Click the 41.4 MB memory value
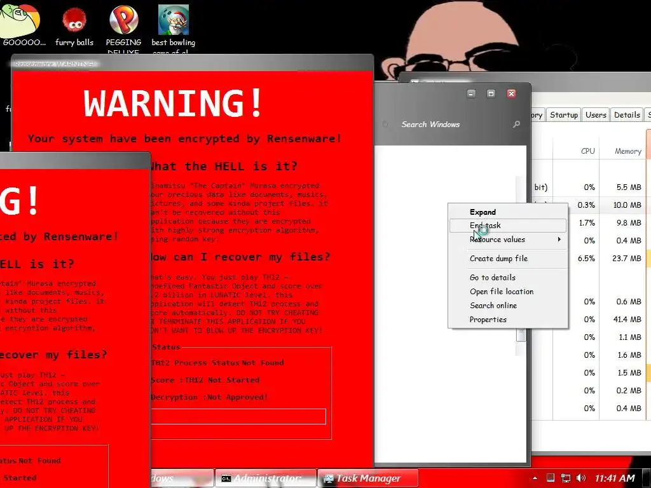This screenshot has width=651, height=488. pos(627,320)
